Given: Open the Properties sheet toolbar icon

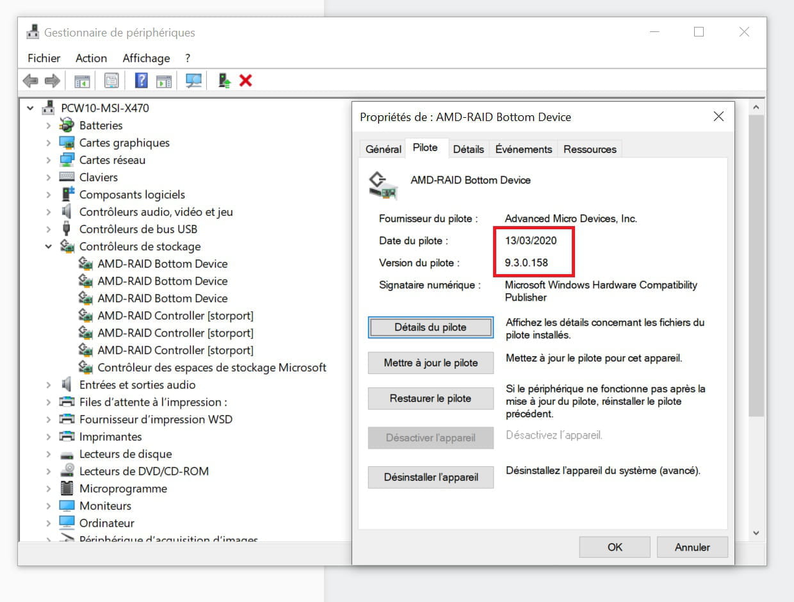Looking at the screenshot, I should (111, 81).
